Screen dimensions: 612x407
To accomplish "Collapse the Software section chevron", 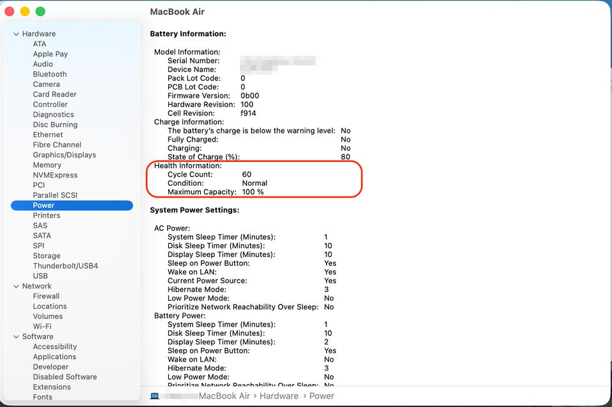I will (16, 337).
